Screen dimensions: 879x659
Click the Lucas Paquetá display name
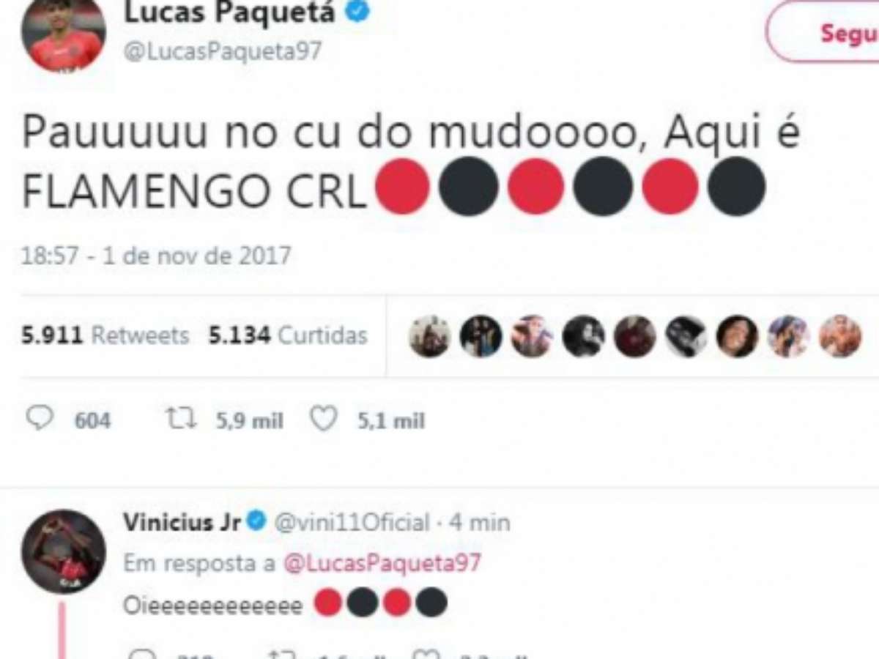(x=229, y=12)
